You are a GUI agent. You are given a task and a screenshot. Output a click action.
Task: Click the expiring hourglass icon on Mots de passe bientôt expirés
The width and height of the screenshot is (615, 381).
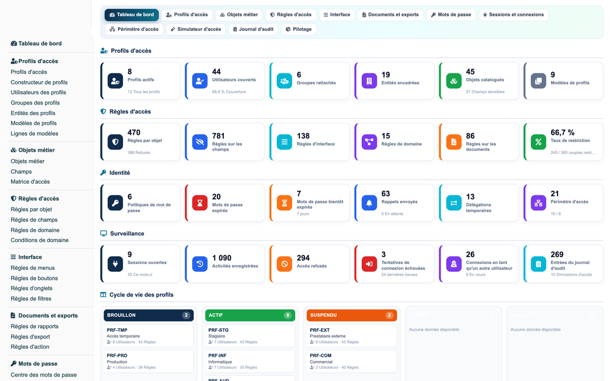[284, 203]
